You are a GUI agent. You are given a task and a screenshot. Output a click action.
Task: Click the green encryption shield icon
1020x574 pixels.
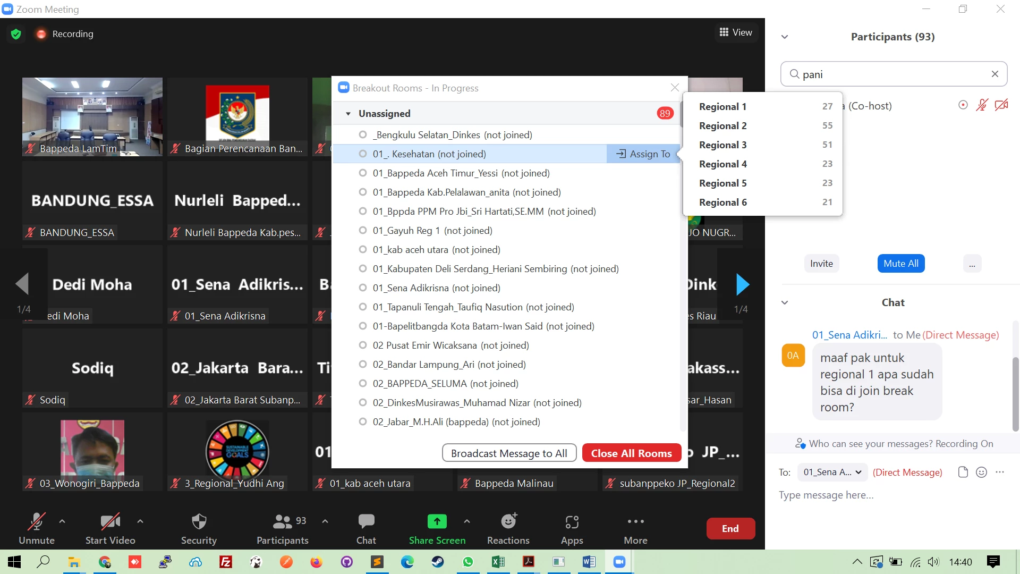point(16,34)
